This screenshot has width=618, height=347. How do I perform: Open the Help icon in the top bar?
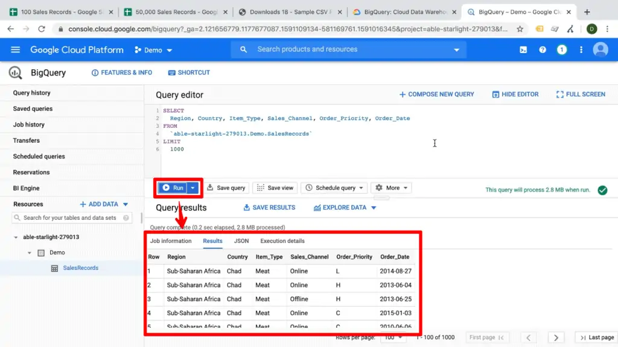pos(543,51)
